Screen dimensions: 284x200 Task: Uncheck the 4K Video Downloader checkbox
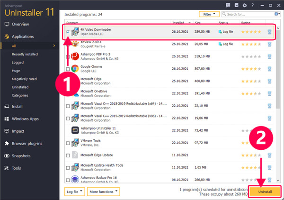click(x=68, y=32)
